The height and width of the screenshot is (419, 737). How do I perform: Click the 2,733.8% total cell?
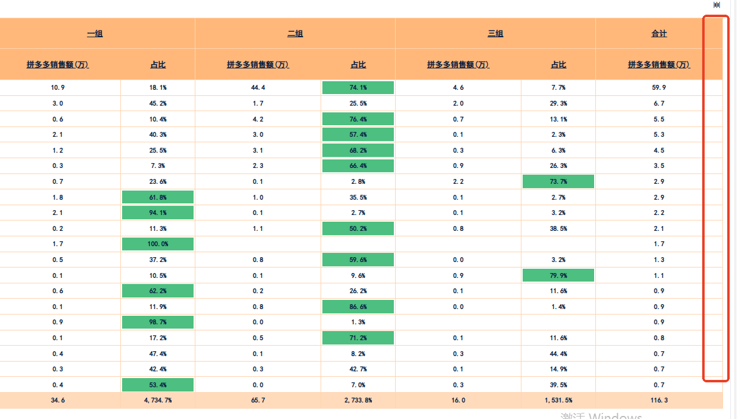(x=358, y=401)
